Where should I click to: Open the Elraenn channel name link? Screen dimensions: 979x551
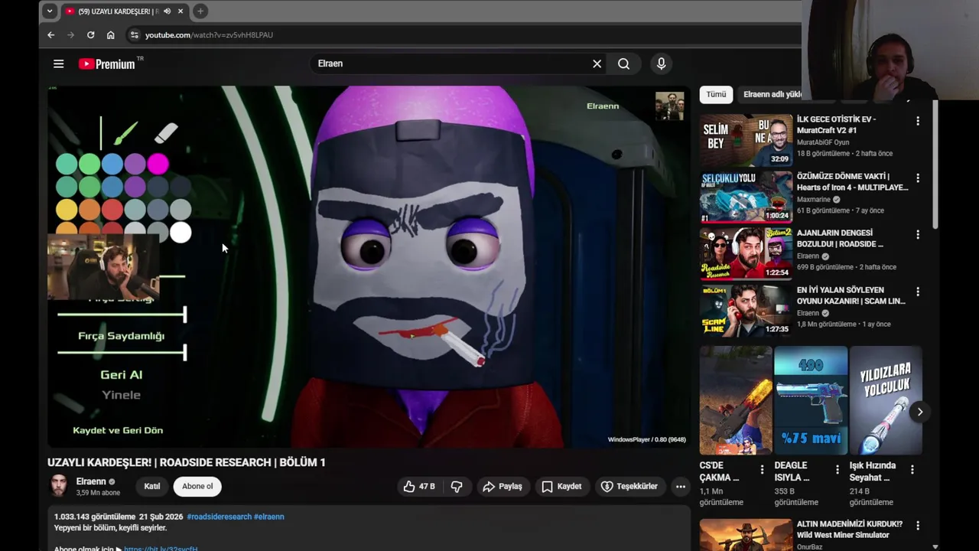(x=91, y=481)
